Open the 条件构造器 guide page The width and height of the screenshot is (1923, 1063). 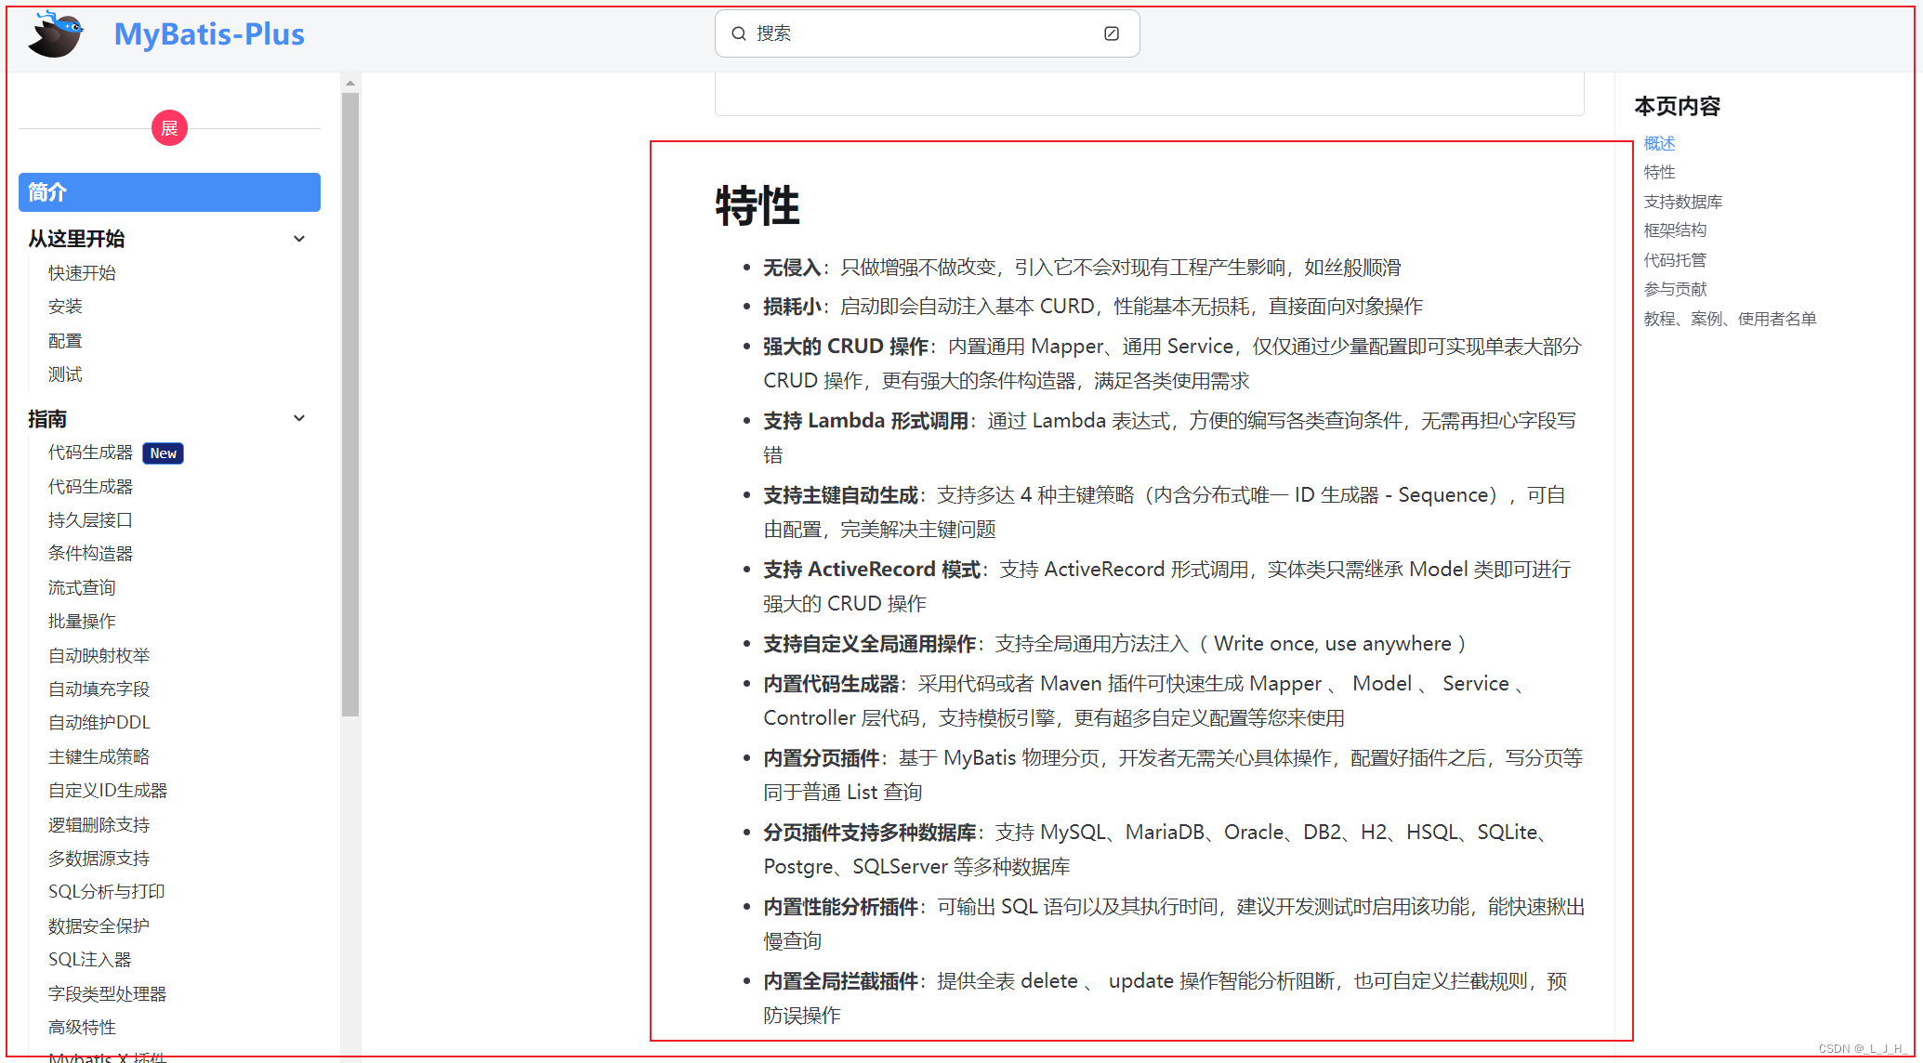click(x=90, y=554)
